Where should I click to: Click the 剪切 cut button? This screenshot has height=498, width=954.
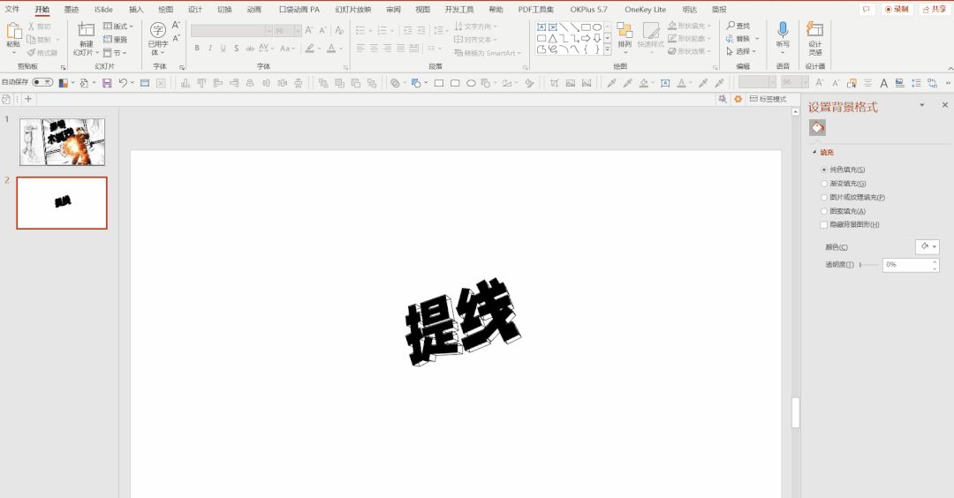pyautogui.click(x=40, y=26)
